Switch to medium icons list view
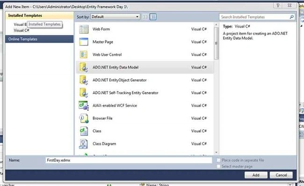Image resolution: width=304 pixels, height=186 pixels. pyautogui.click(x=153, y=17)
